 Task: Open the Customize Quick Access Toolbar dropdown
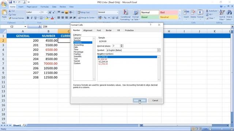coord(29,2)
